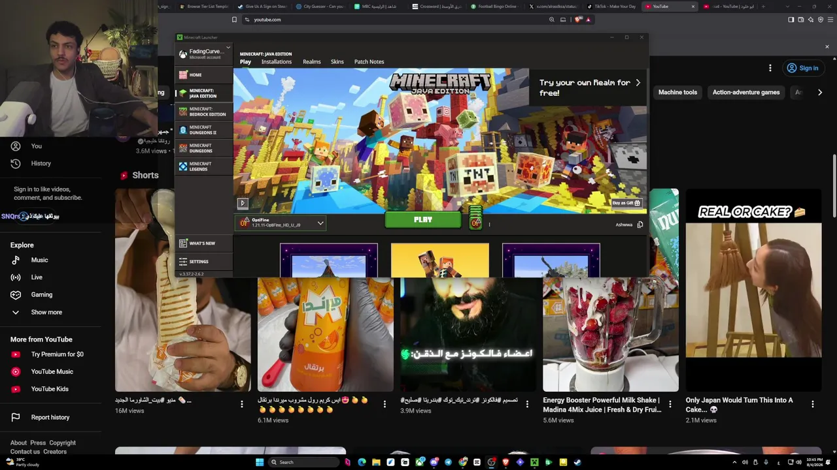Select Minecraft: Java Edition in launcher sidebar

(x=203, y=93)
